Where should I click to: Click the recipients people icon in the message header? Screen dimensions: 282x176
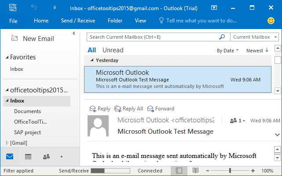pos(233,121)
